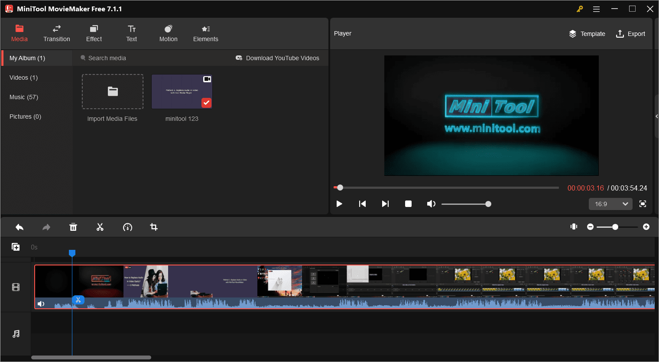This screenshot has width=659, height=362.
Task: Add a new track
Action: click(x=16, y=247)
